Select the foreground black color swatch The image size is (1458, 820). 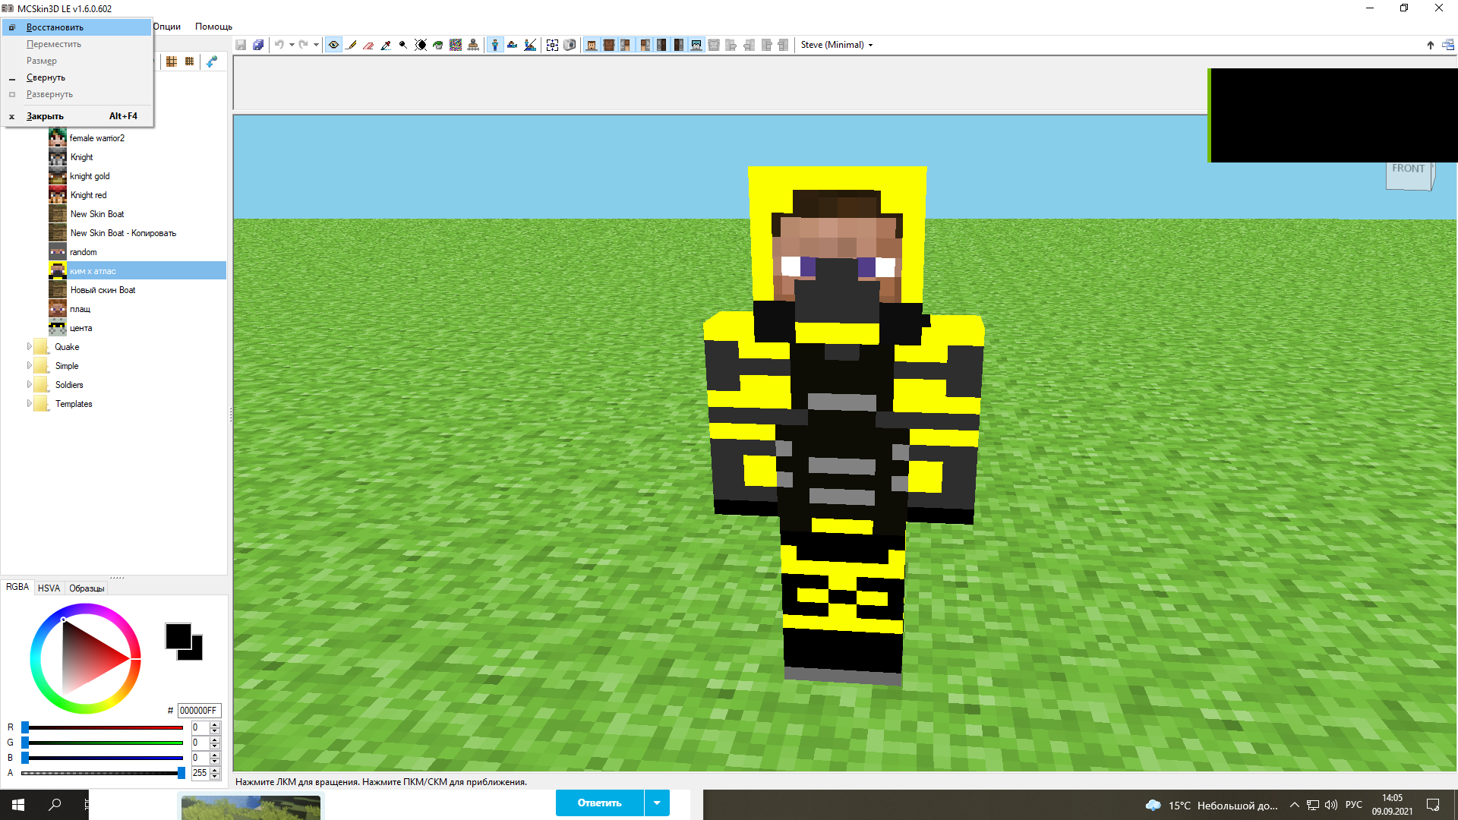pos(178,636)
